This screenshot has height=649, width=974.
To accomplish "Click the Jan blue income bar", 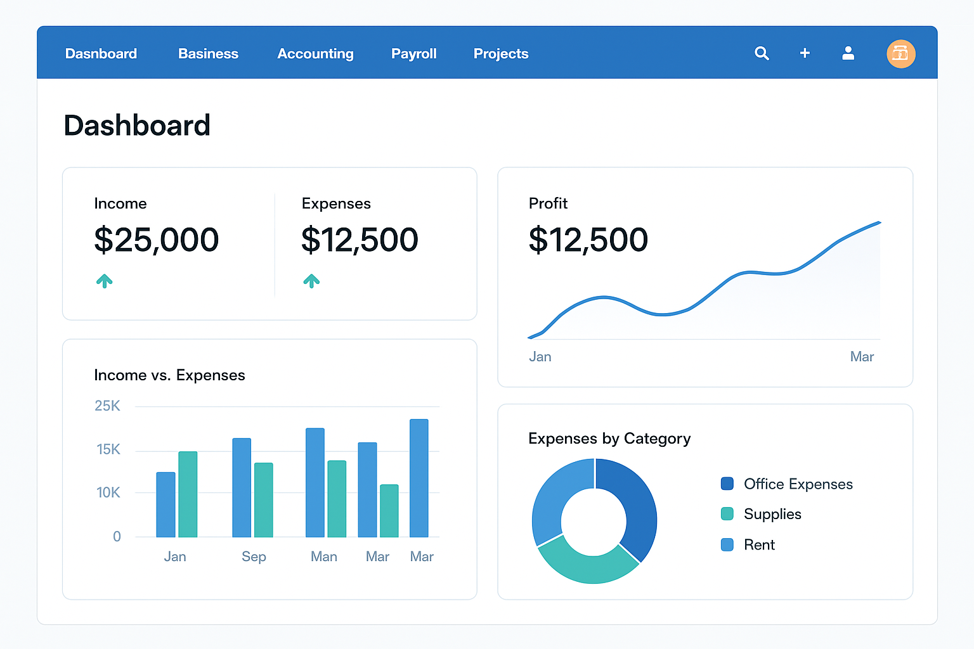I will point(166,504).
